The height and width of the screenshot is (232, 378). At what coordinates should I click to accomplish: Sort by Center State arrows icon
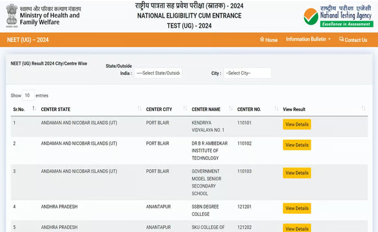[139, 109]
